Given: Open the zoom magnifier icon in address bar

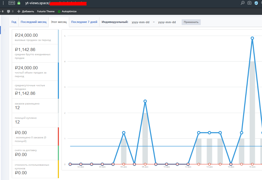Looking at the screenshot, I should (x=243, y=3).
